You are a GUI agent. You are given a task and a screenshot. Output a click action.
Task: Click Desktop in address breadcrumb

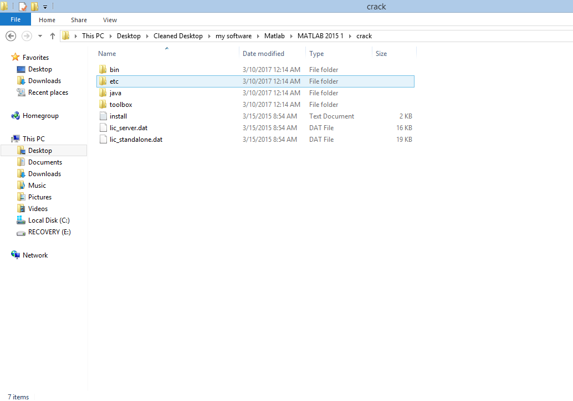129,36
